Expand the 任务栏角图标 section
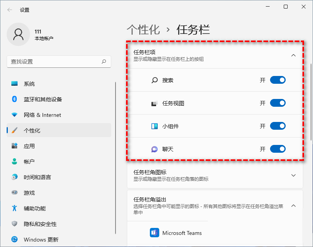Screen dimensions: 313x247 click(293, 175)
